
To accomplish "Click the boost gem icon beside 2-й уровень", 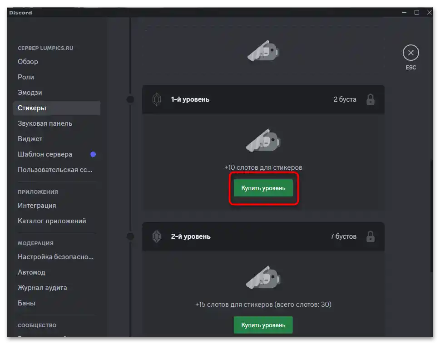I will pos(157,236).
